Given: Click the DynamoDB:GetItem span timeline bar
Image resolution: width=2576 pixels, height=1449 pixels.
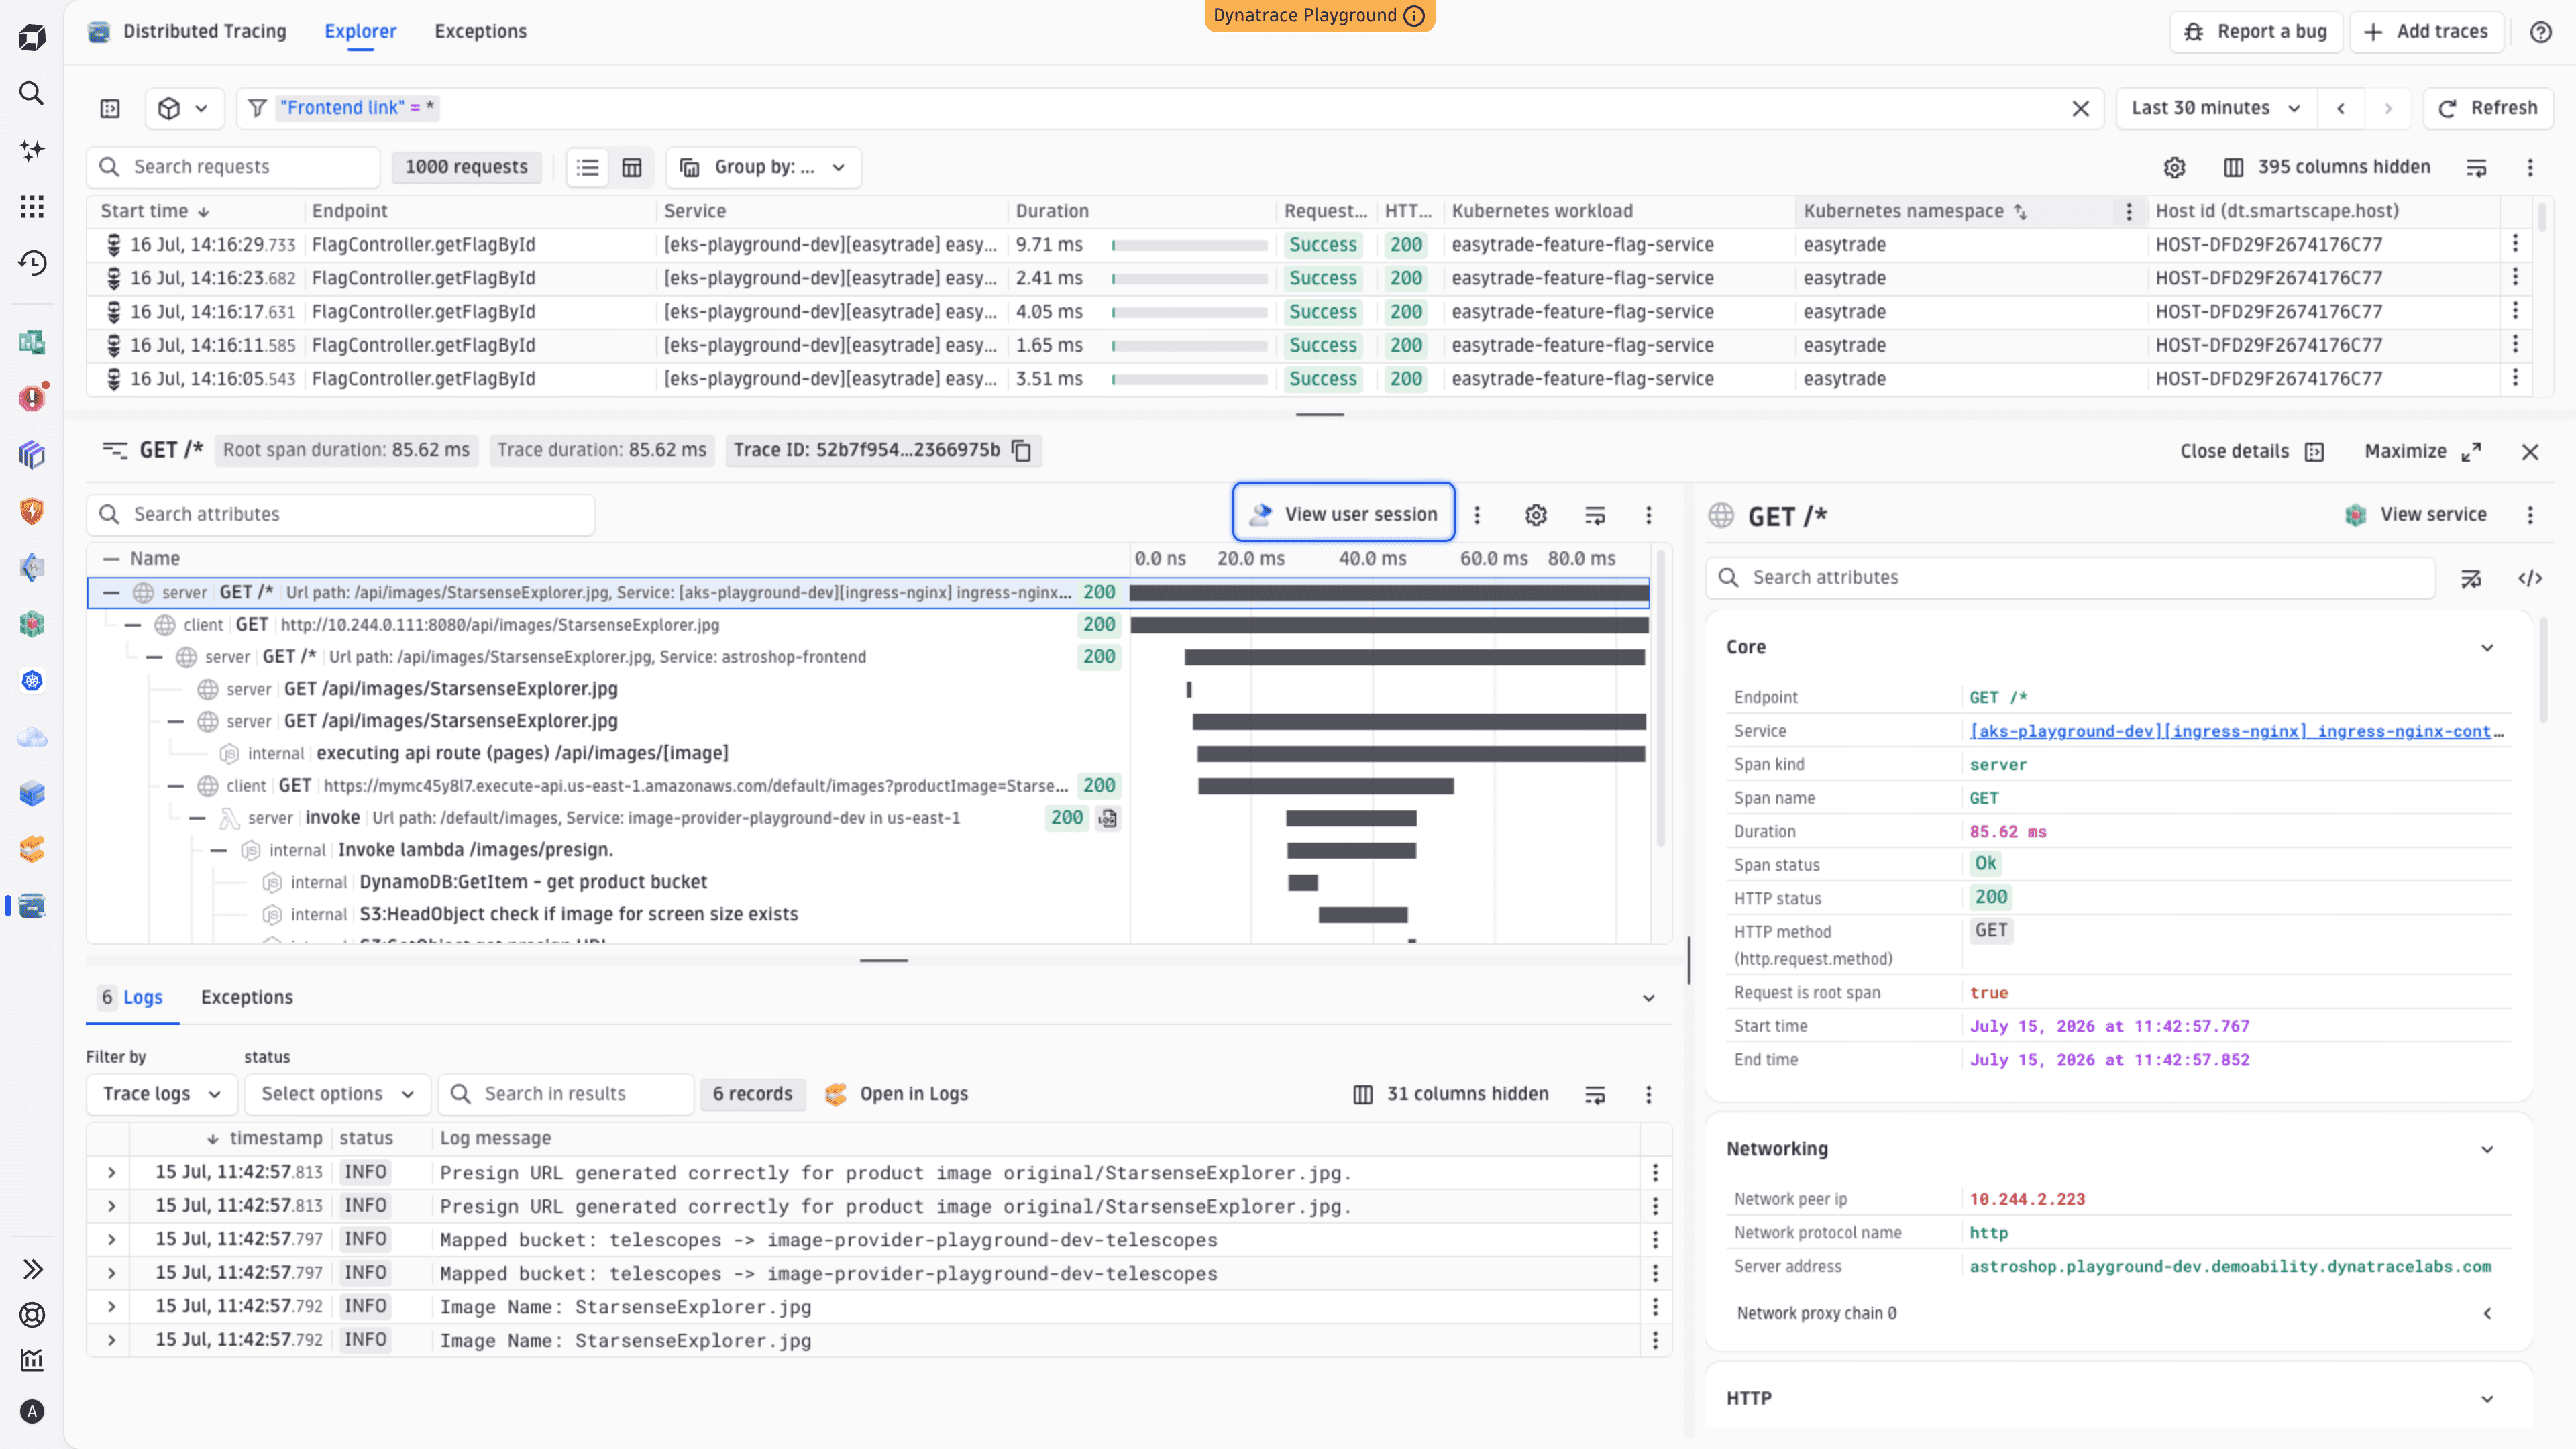Looking at the screenshot, I should point(1303,882).
